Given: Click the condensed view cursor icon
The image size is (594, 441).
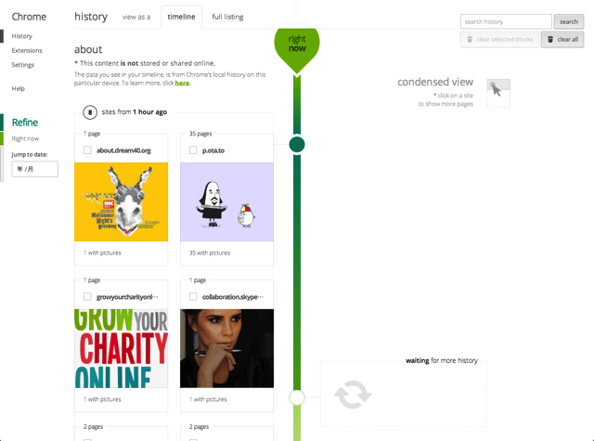Looking at the screenshot, I should click(496, 90).
